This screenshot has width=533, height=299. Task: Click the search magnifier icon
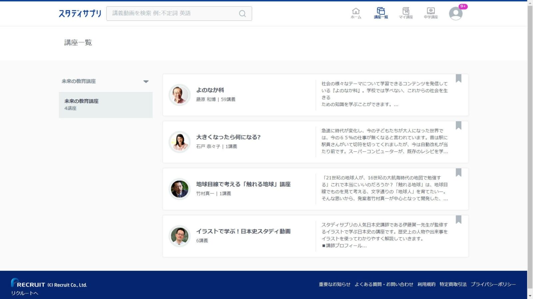(242, 14)
